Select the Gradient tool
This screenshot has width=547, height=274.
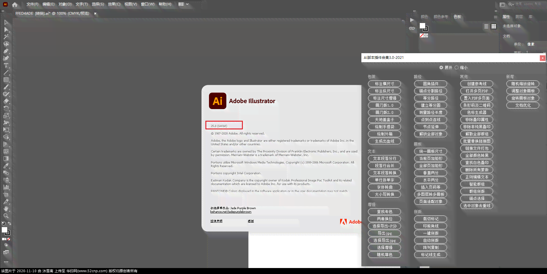pos(6,159)
